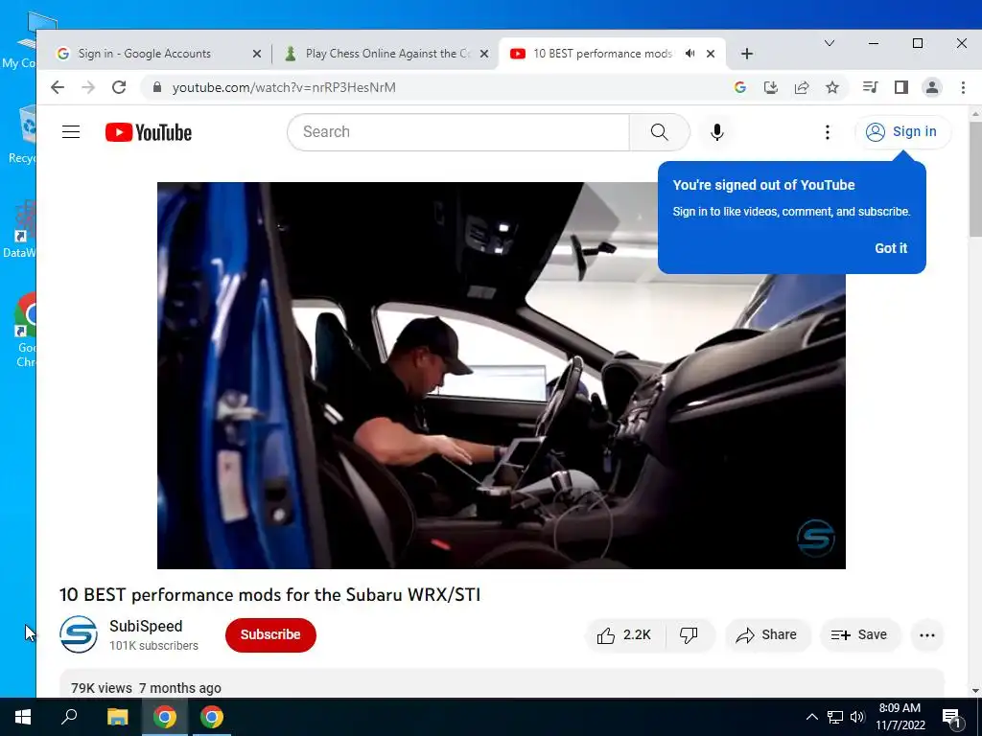Click the address bar URL
The image size is (982, 736).
[284, 87]
